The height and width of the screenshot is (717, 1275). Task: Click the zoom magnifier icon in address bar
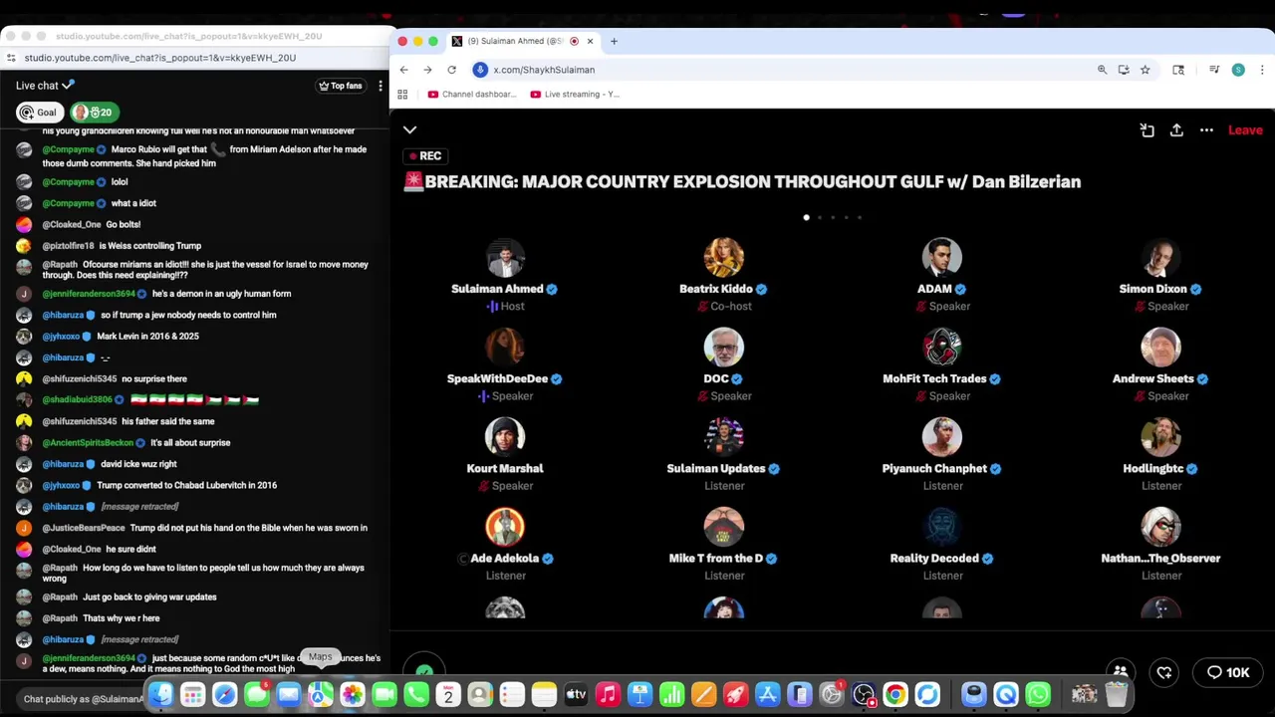[x=1102, y=70]
